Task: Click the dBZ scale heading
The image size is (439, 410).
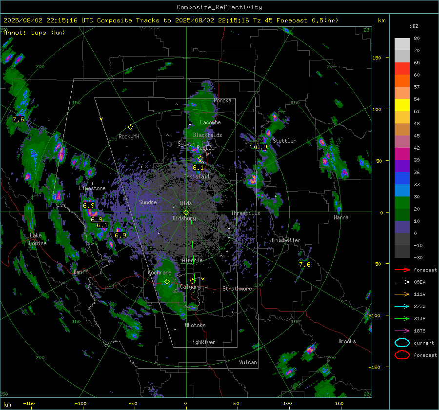Action: [x=414, y=26]
